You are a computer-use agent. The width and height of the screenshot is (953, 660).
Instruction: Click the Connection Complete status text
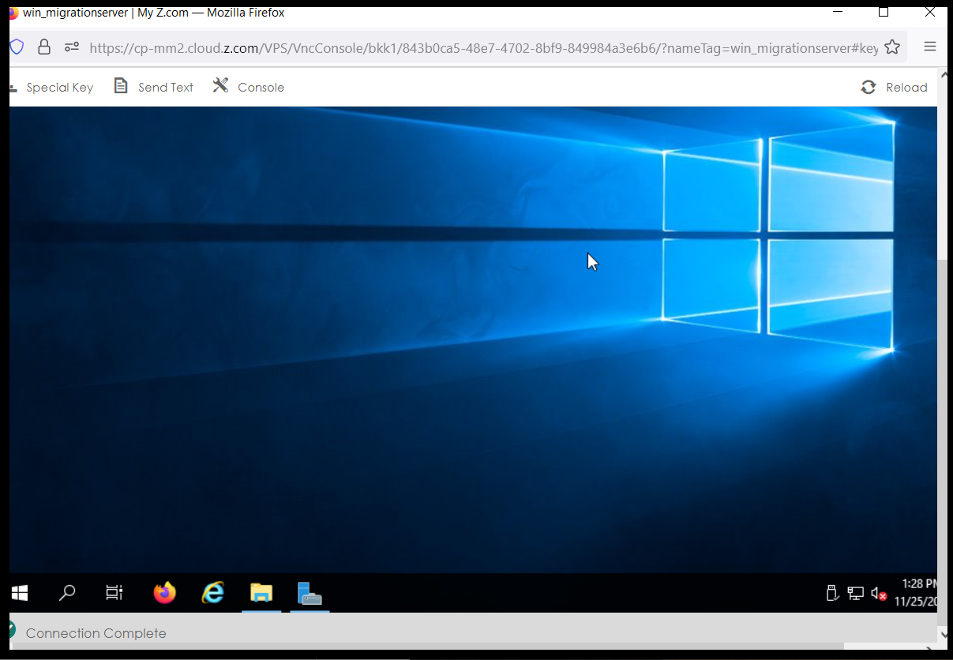[96, 633]
